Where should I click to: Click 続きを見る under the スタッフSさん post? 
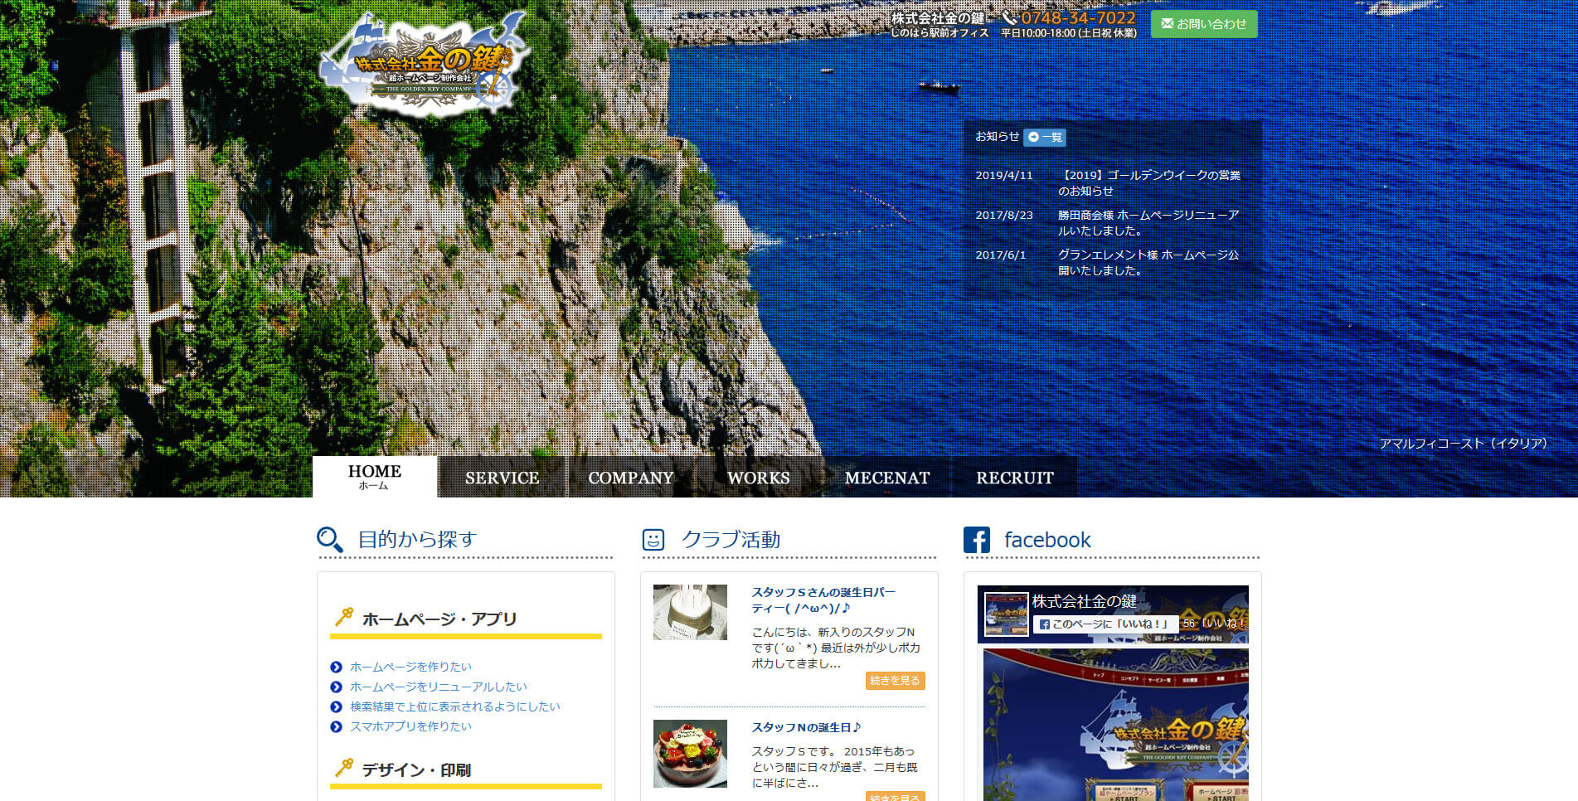895,681
